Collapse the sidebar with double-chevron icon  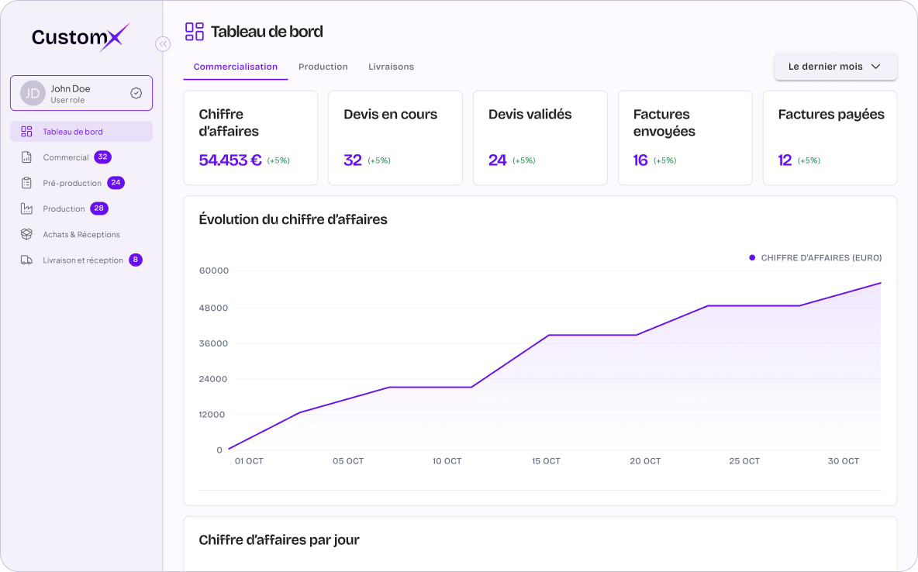point(163,44)
